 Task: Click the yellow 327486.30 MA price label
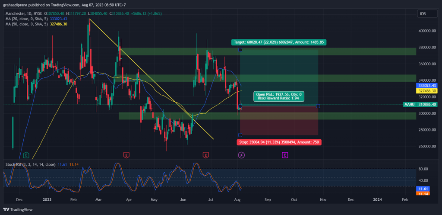click(x=427, y=91)
